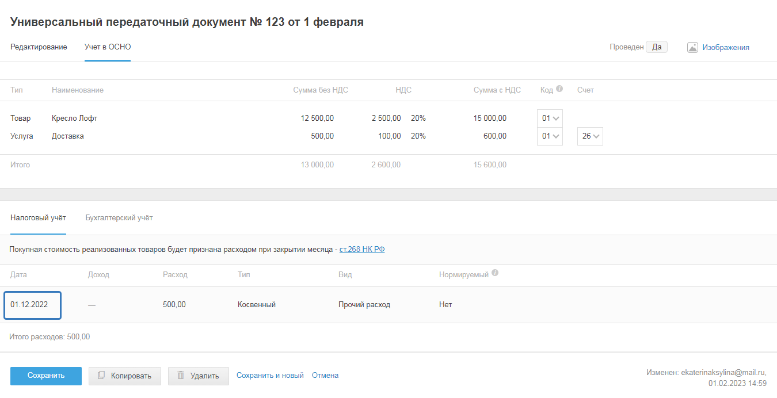The image size is (777, 398).
Task: Click the Сохранить и новый link
Action: (270, 376)
